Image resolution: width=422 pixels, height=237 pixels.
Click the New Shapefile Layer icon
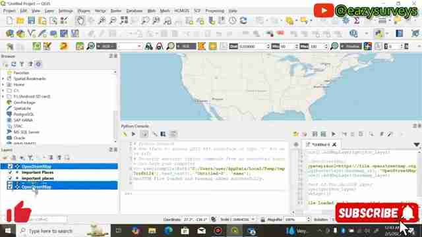[x=32, y=34]
